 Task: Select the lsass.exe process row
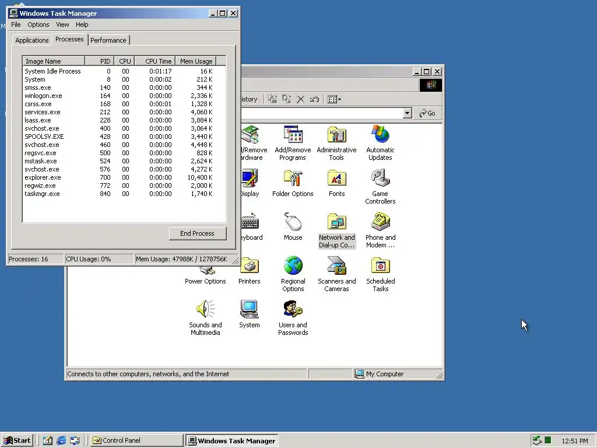[124, 120]
